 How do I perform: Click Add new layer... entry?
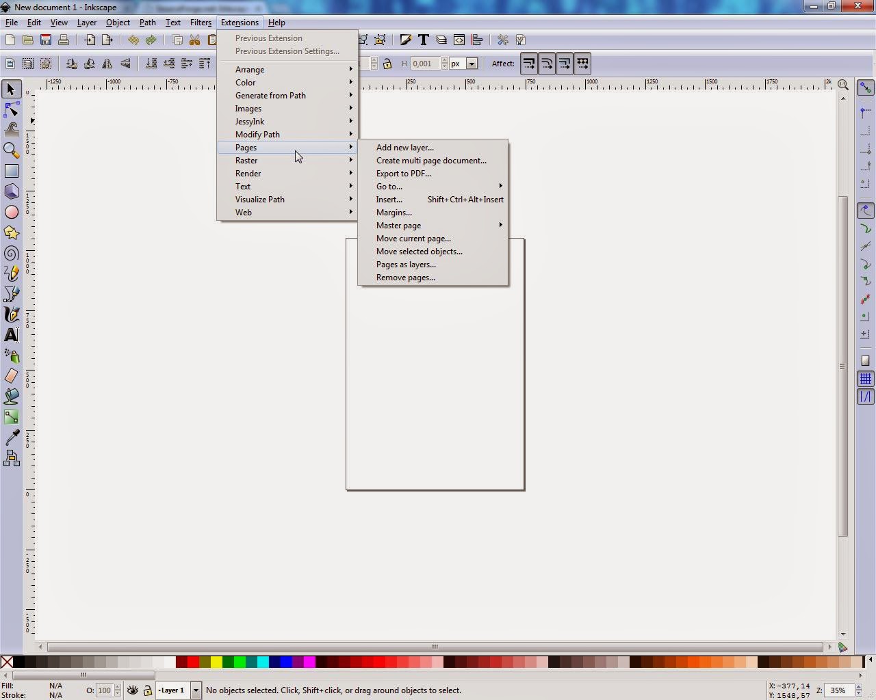pyautogui.click(x=433, y=148)
